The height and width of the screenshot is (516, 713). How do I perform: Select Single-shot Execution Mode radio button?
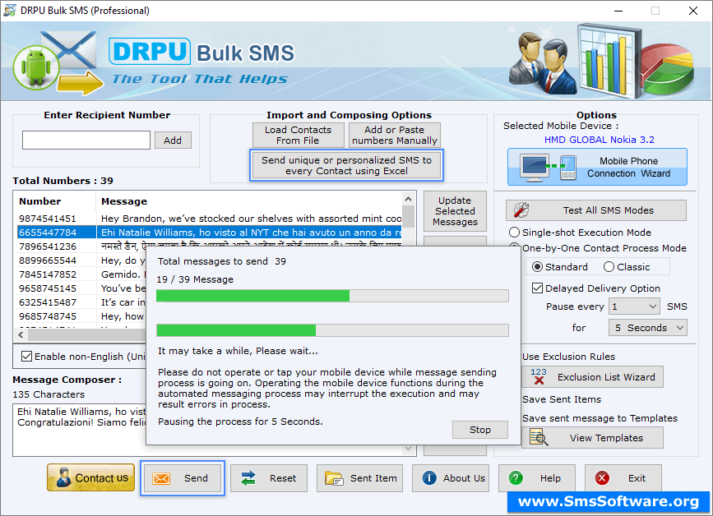514,232
